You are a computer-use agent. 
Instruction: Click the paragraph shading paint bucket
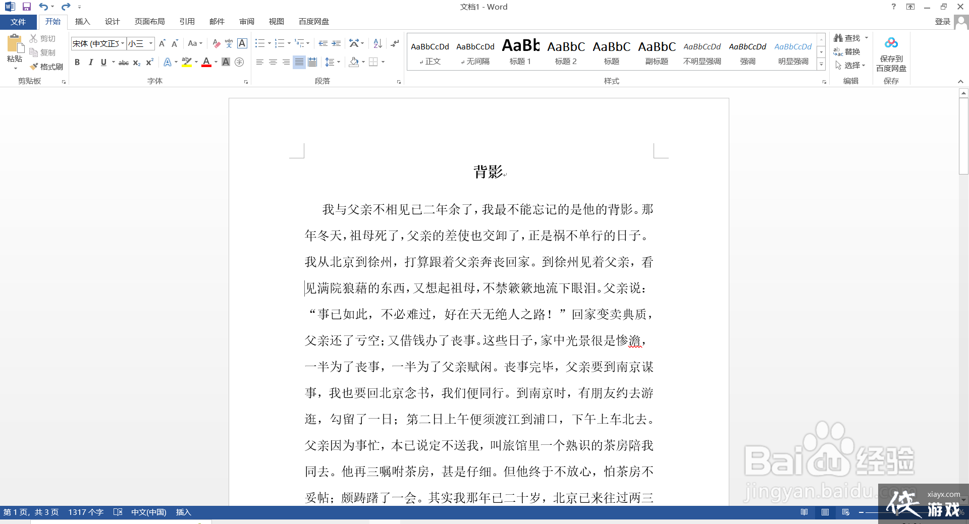click(x=354, y=62)
